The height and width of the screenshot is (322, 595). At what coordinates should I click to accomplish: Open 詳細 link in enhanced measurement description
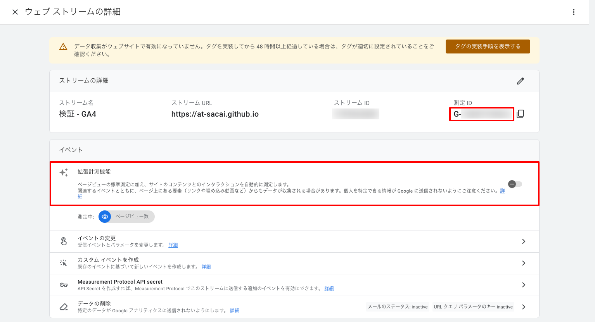point(502,191)
